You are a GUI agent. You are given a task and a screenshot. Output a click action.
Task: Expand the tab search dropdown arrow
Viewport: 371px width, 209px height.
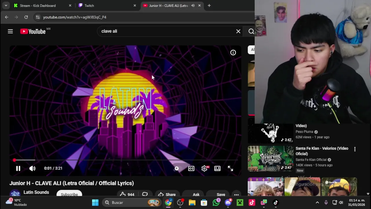point(6,6)
